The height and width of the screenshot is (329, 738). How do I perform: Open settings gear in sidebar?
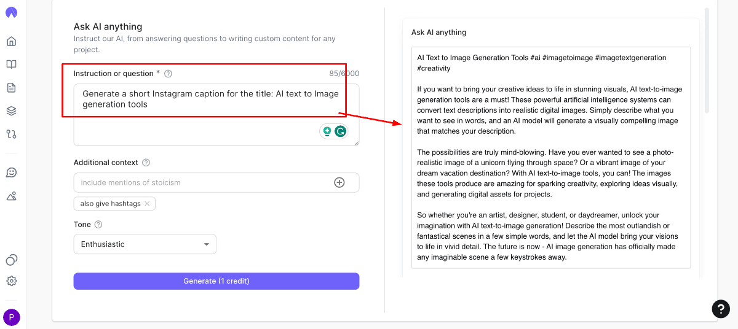tap(11, 281)
